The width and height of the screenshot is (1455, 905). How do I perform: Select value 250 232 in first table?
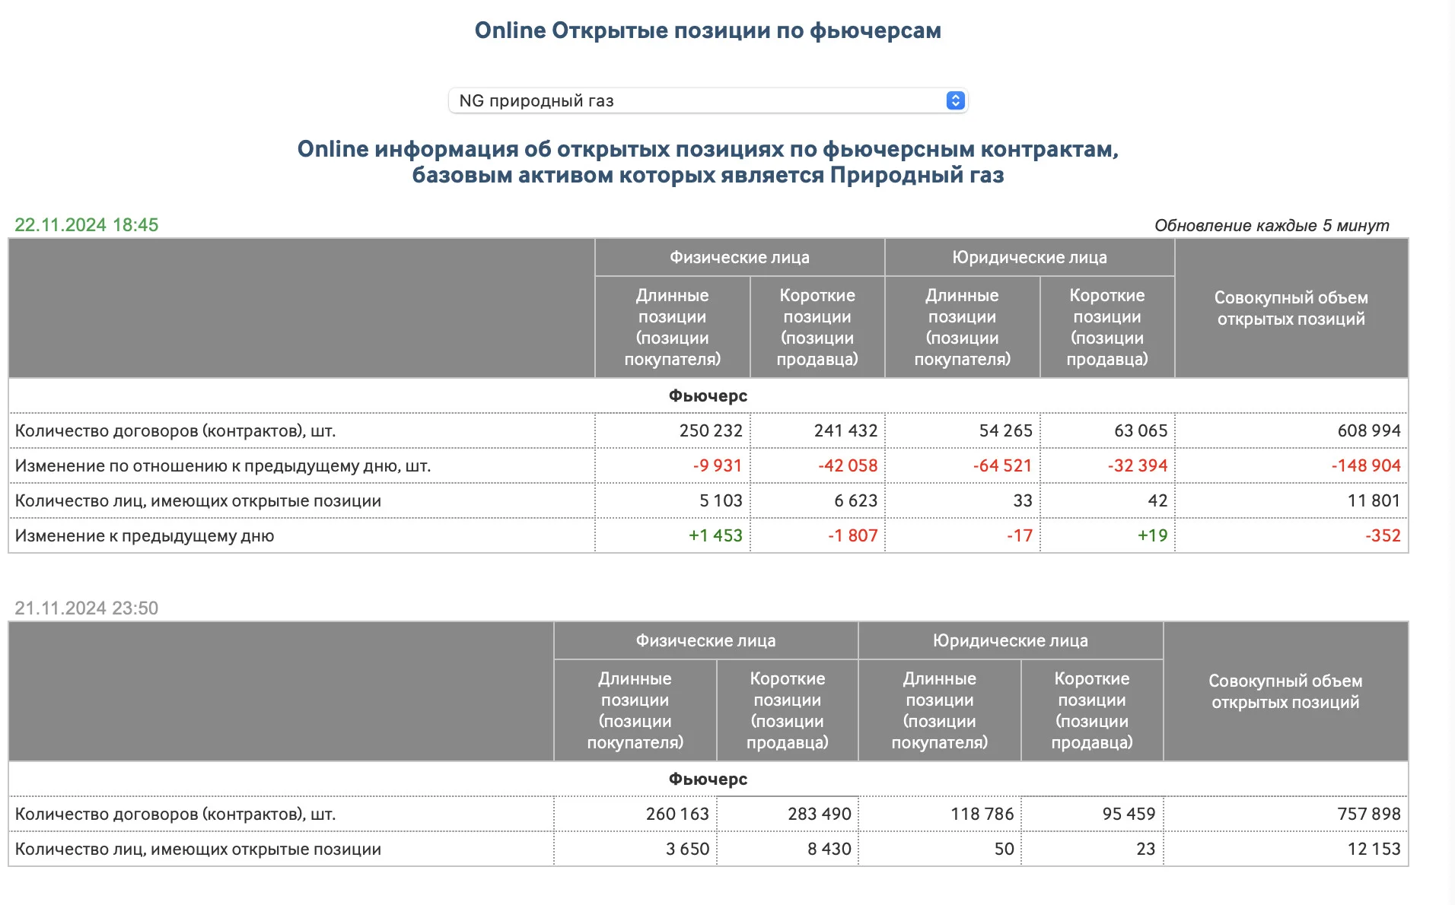711,430
